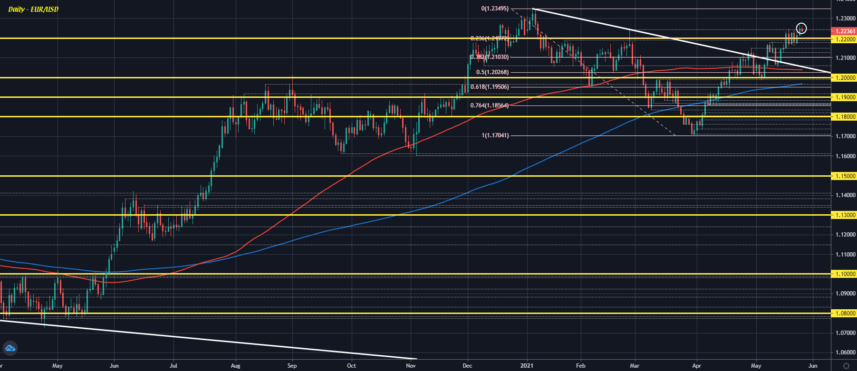Select the 0.764(1.18564) Fibonacci label
This screenshot has width=857, height=371.
point(490,105)
